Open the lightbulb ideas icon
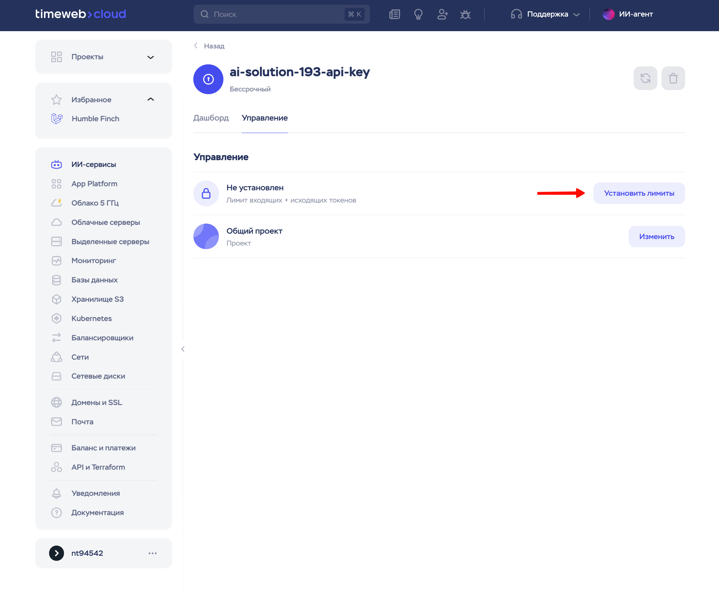The height and width of the screenshot is (594, 719). tap(418, 14)
